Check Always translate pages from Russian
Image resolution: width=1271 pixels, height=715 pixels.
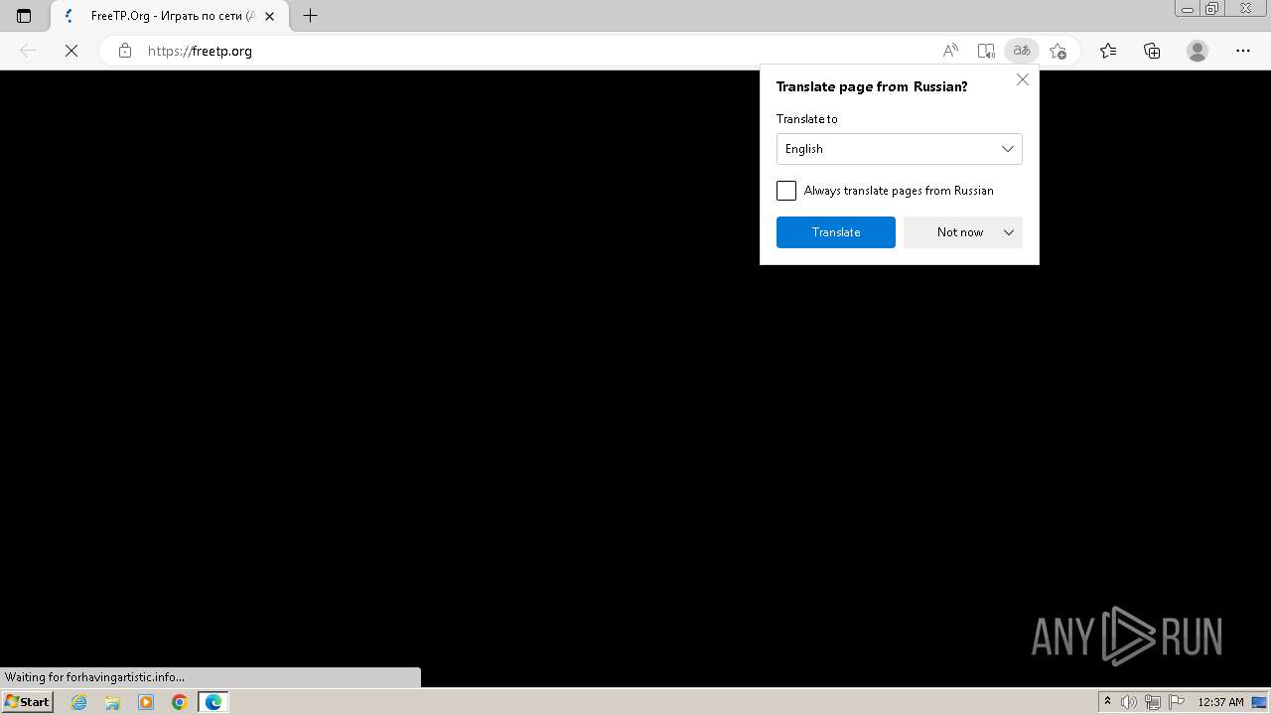(x=786, y=191)
